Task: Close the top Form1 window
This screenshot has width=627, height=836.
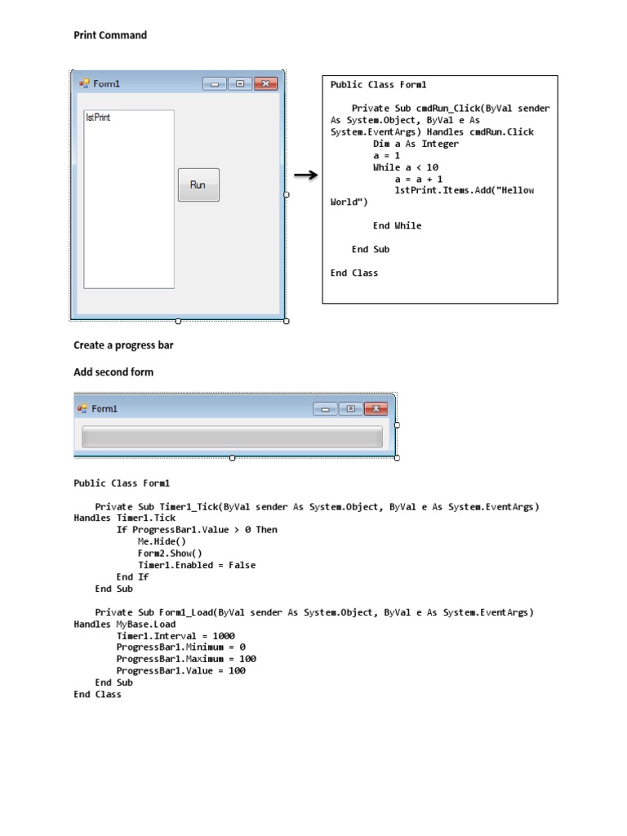Action: [265, 84]
